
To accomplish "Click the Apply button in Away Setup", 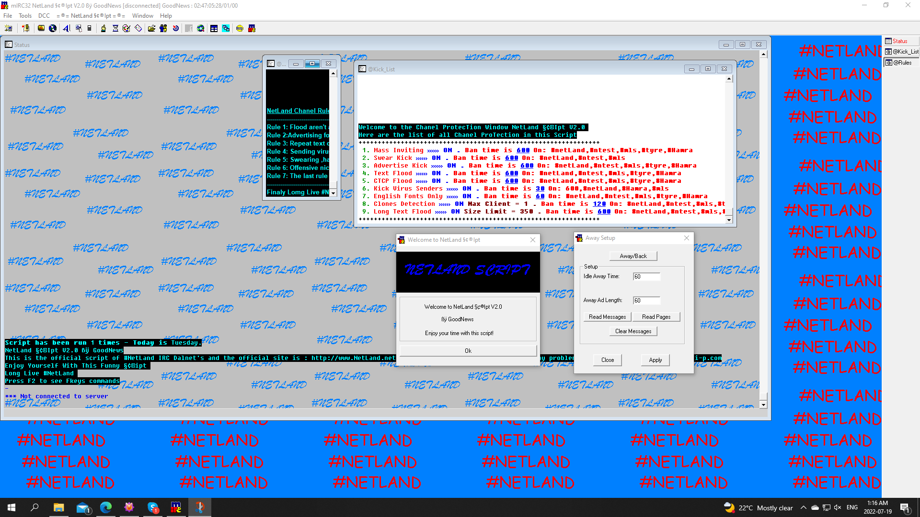I will (655, 360).
